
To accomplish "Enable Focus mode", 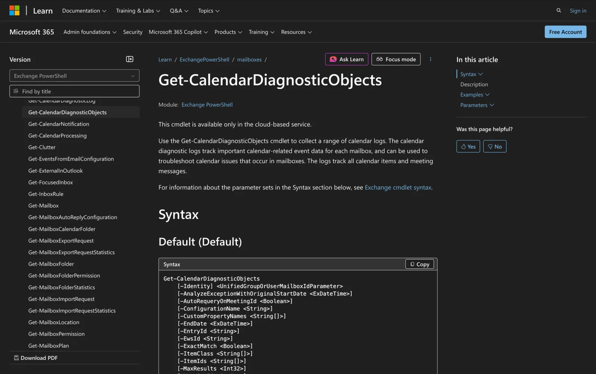I will [396, 59].
